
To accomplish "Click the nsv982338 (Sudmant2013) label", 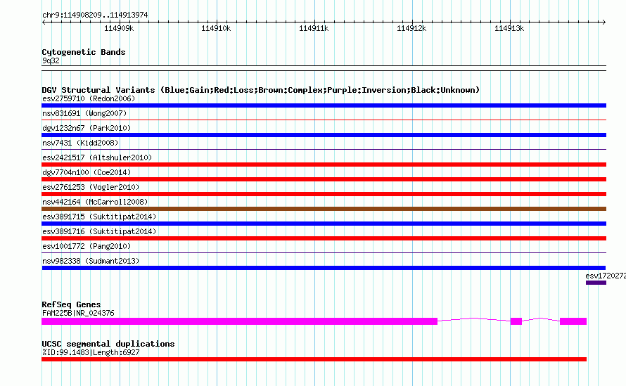I will 91,261.
